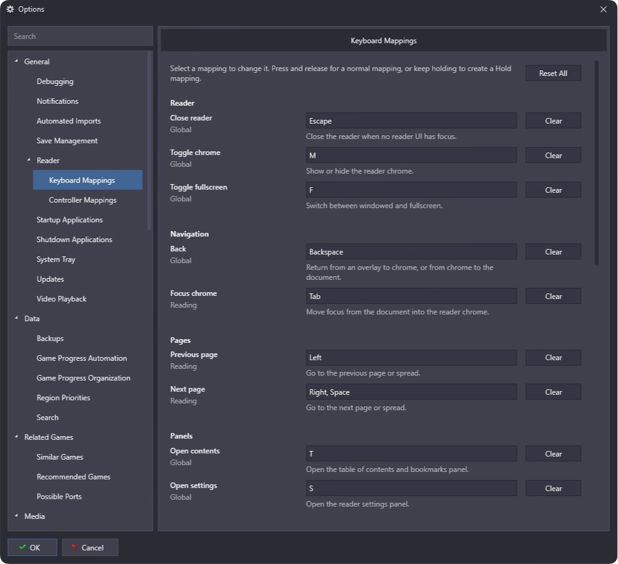The height and width of the screenshot is (564, 618).
Task: Collapse the Related Games section arrow
Action: click(x=16, y=437)
